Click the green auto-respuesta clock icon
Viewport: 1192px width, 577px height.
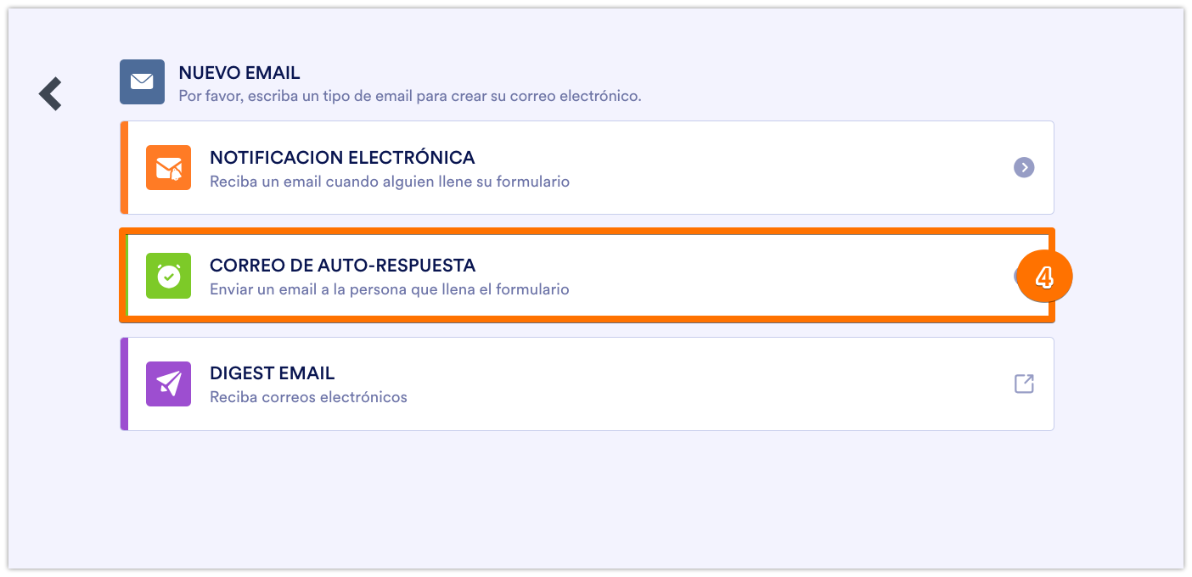click(x=168, y=276)
